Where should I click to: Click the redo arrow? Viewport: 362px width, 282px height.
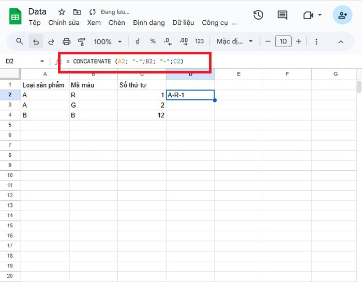click(x=51, y=41)
